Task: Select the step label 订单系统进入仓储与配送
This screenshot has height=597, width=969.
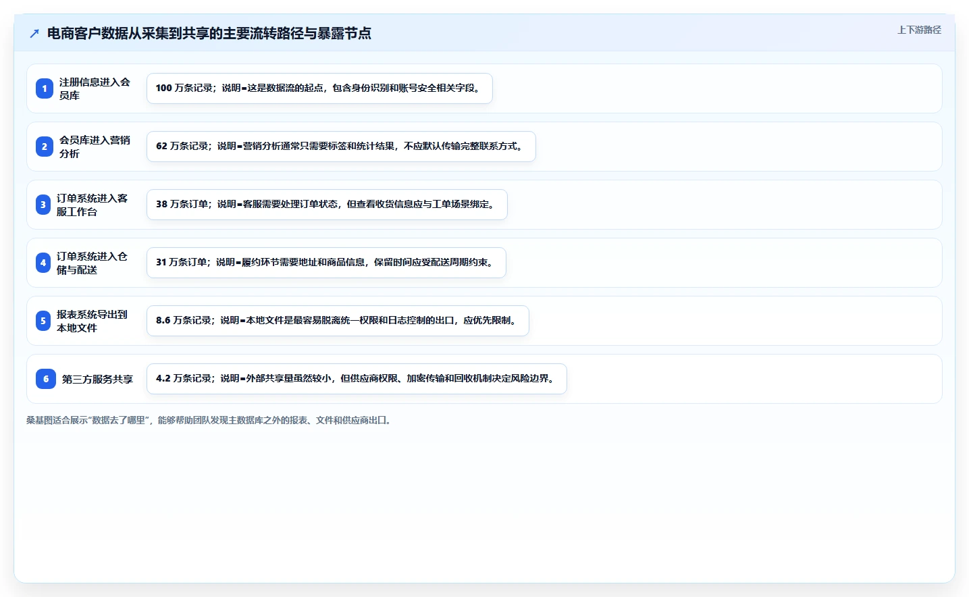Action: tap(93, 263)
